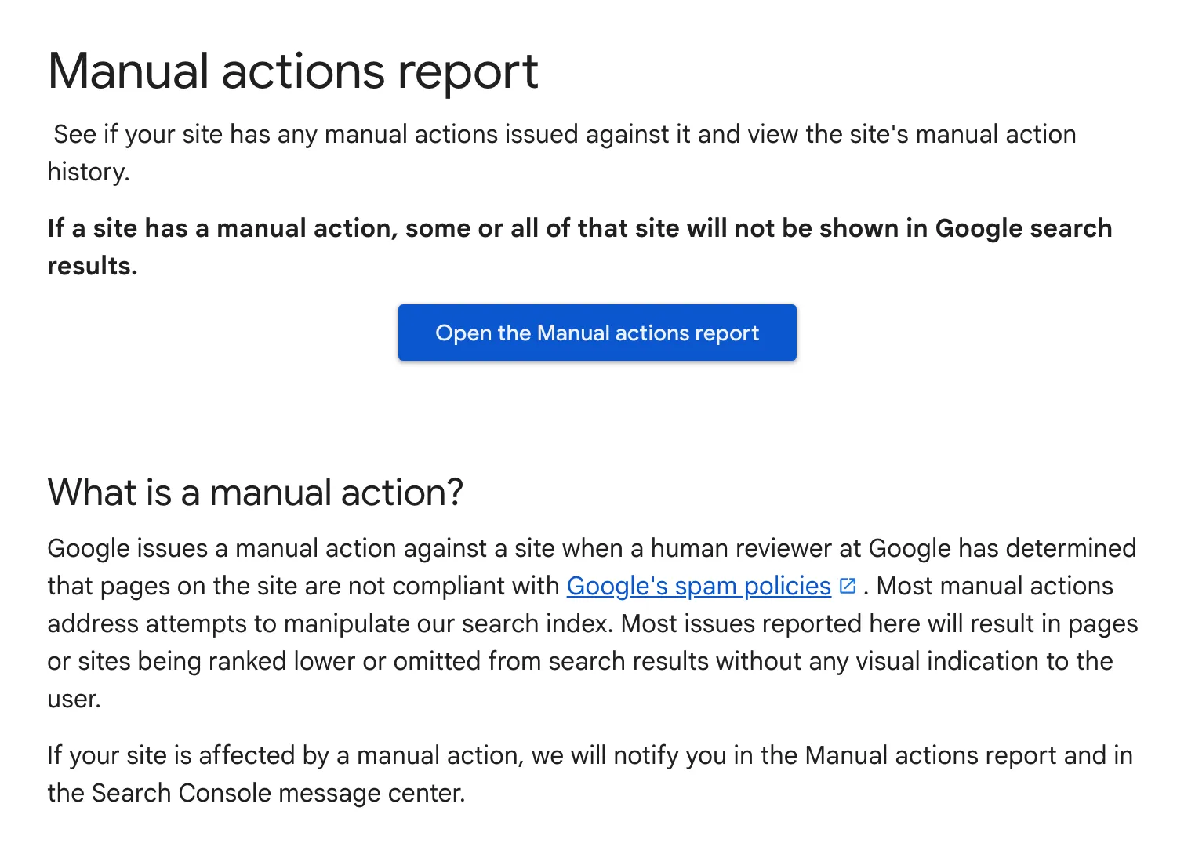Click the "What is a manual action?" heading

(x=256, y=493)
